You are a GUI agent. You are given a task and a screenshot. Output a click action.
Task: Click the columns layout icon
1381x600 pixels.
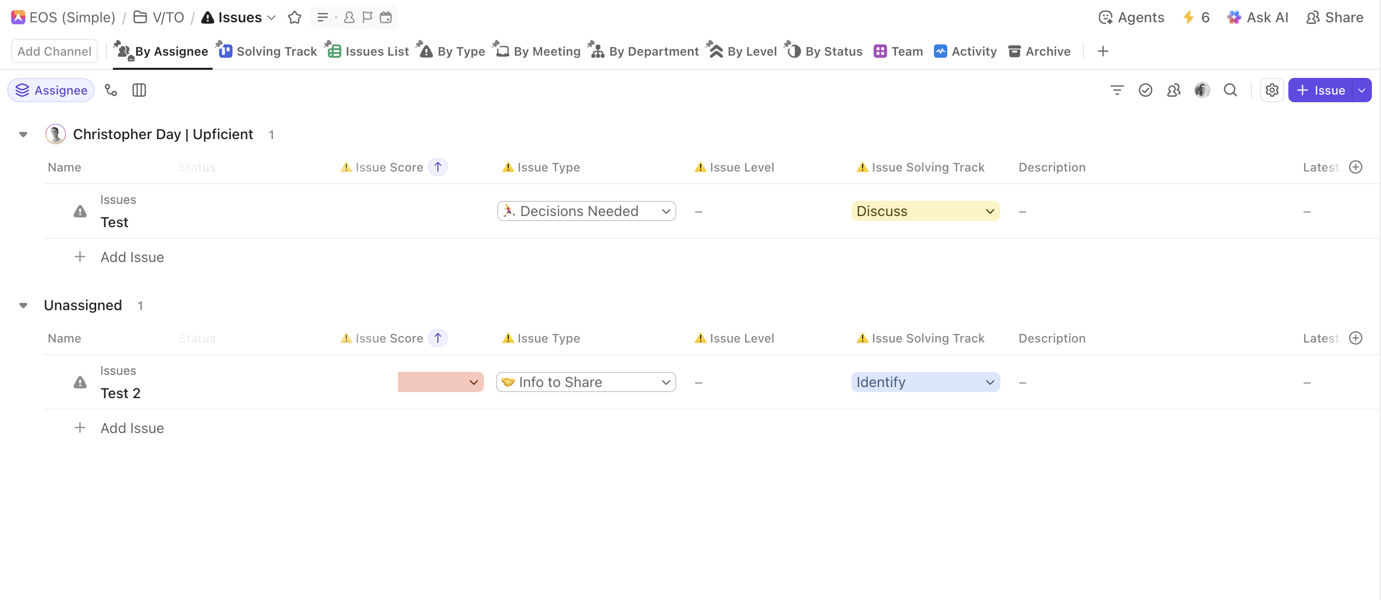139,90
